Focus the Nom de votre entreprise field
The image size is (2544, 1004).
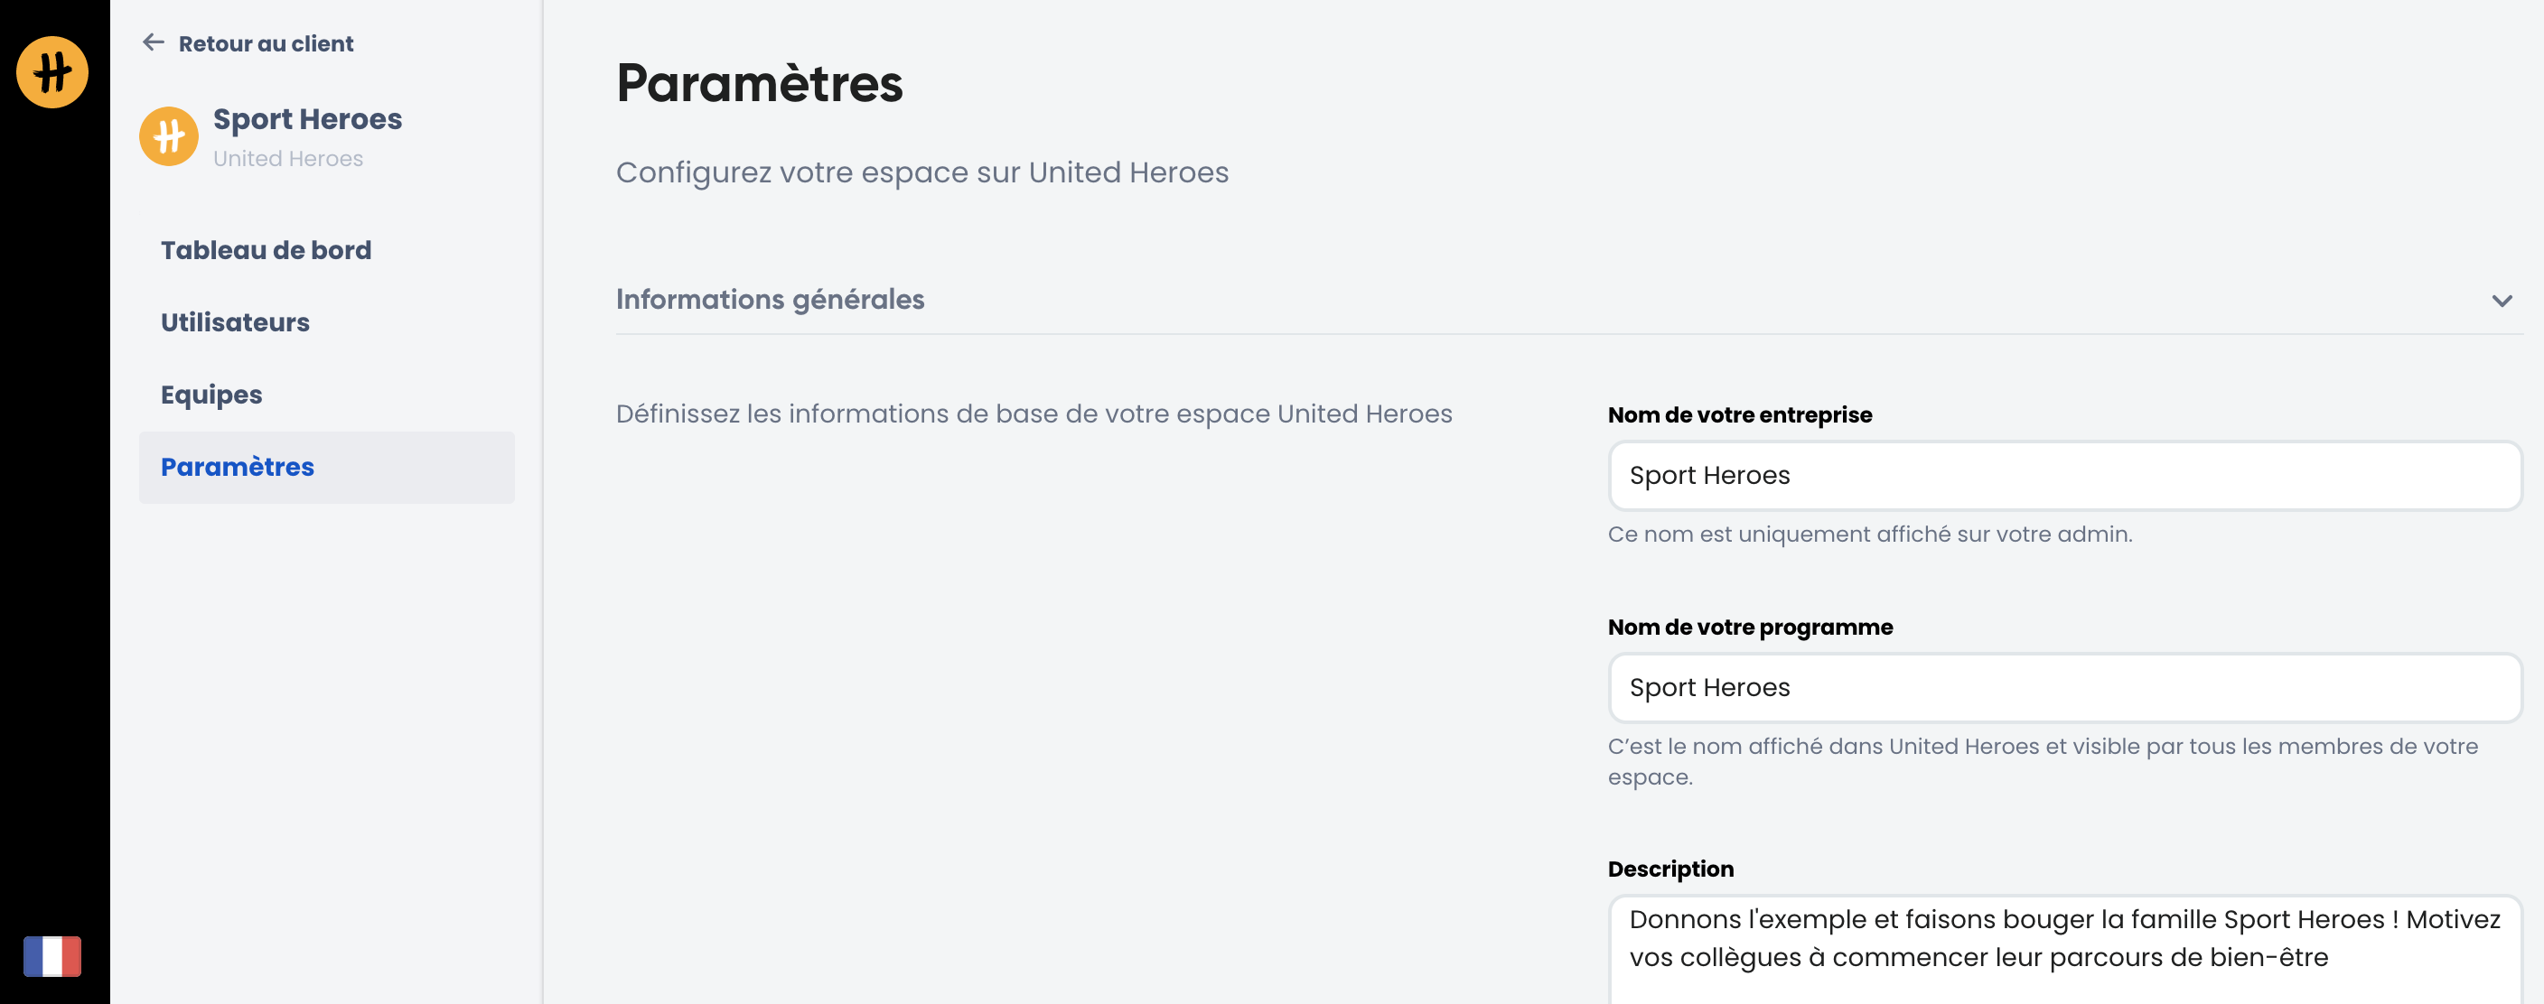click(x=2064, y=476)
